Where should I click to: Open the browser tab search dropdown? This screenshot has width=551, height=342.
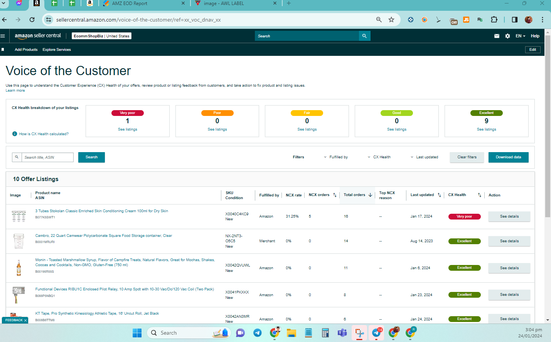click(x=4, y=3)
